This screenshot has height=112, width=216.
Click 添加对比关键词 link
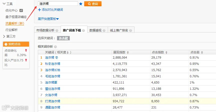click(50, 10)
